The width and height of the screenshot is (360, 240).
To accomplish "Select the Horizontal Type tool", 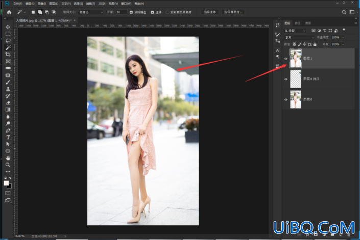I will [8, 137].
